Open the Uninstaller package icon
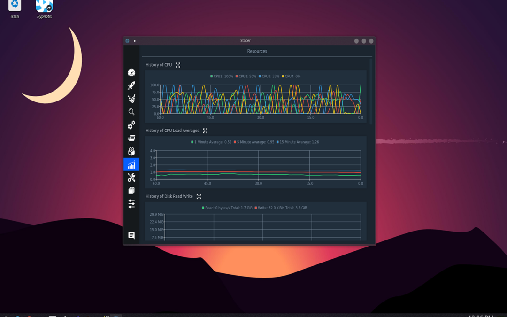The width and height of the screenshot is (507, 317). point(132,151)
